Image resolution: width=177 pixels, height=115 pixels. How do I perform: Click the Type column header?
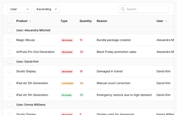(x=64, y=21)
